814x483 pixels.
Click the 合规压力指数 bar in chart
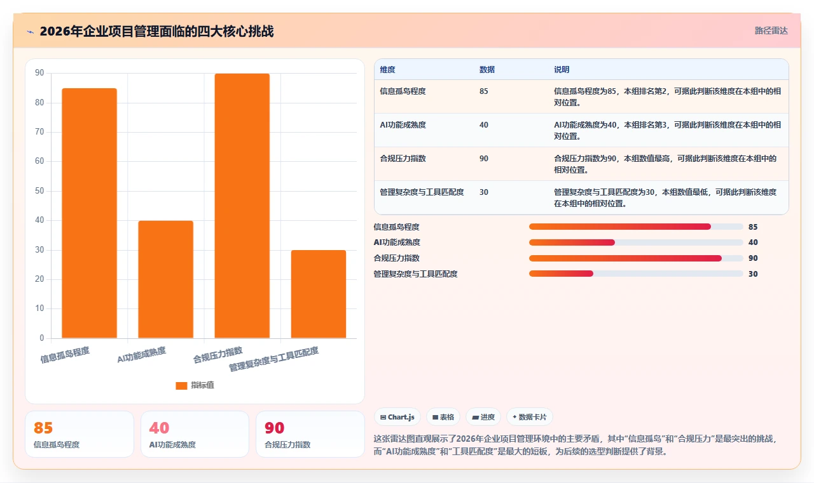tap(242, 206)
